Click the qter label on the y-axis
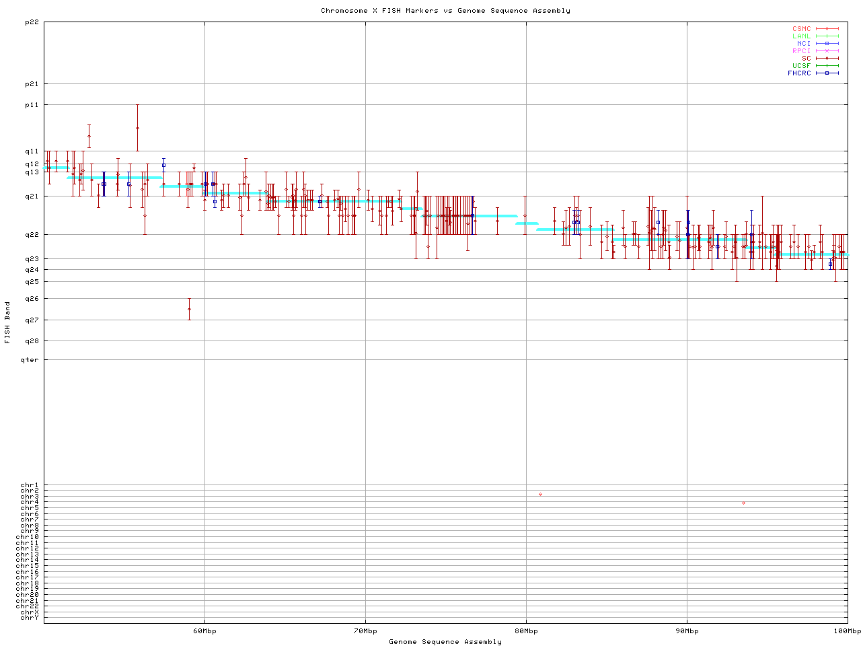The image size is (861, 646). coord(32,360)
